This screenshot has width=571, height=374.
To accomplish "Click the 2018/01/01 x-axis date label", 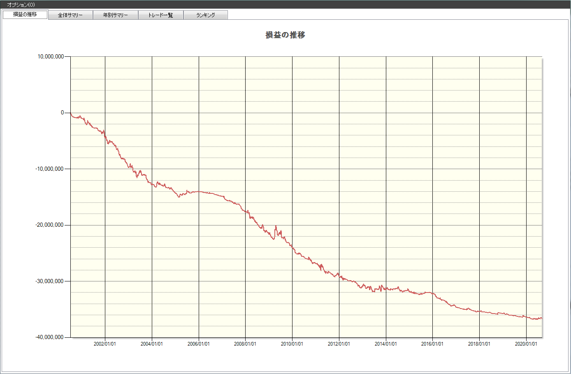I will tap(479, 344).
